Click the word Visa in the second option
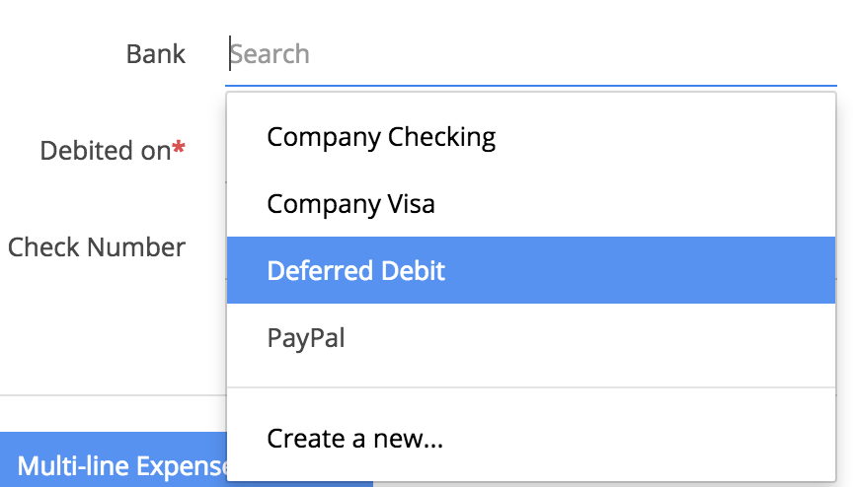The image size is (853, 487). pos(412,204)
